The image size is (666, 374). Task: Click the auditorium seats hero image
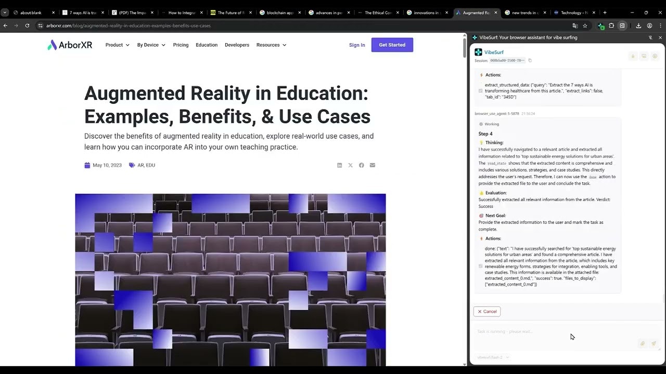click(x=230, y=280)
